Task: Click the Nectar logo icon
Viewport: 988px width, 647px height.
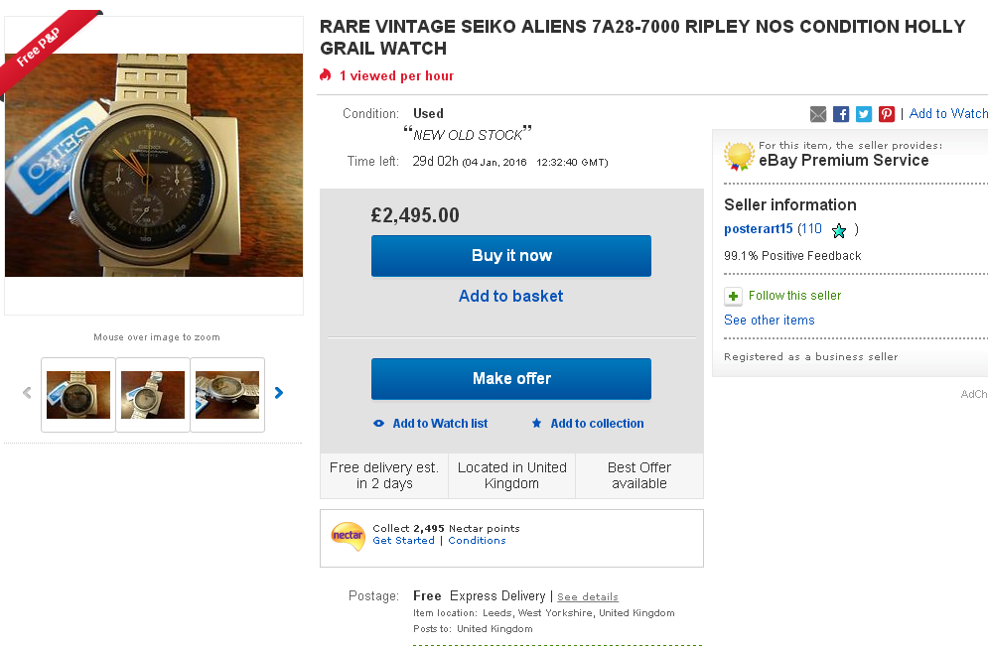Action: click(348, 536)
